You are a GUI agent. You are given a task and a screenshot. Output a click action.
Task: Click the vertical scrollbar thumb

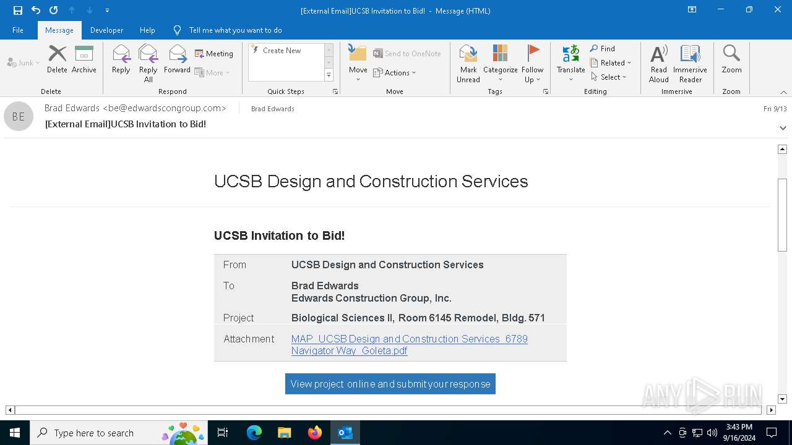click(x=782, y=214)
